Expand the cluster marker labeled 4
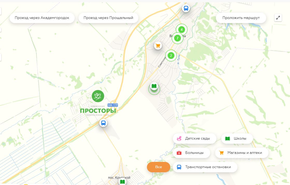290x185 pixels. [182, 30]
